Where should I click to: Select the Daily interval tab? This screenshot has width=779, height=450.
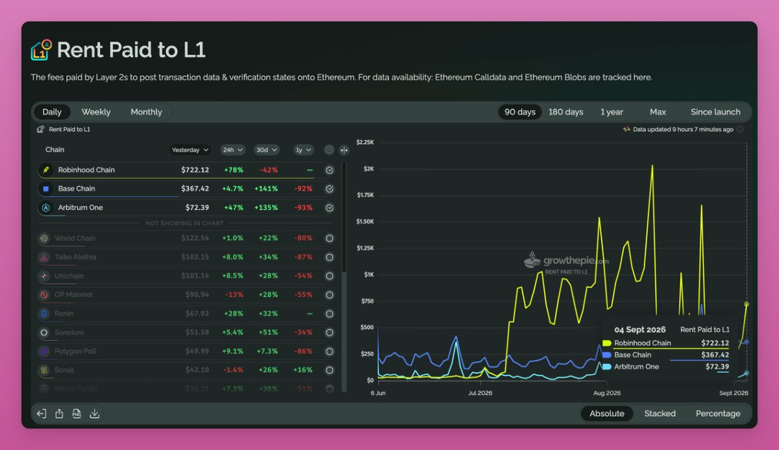(52, 112)
